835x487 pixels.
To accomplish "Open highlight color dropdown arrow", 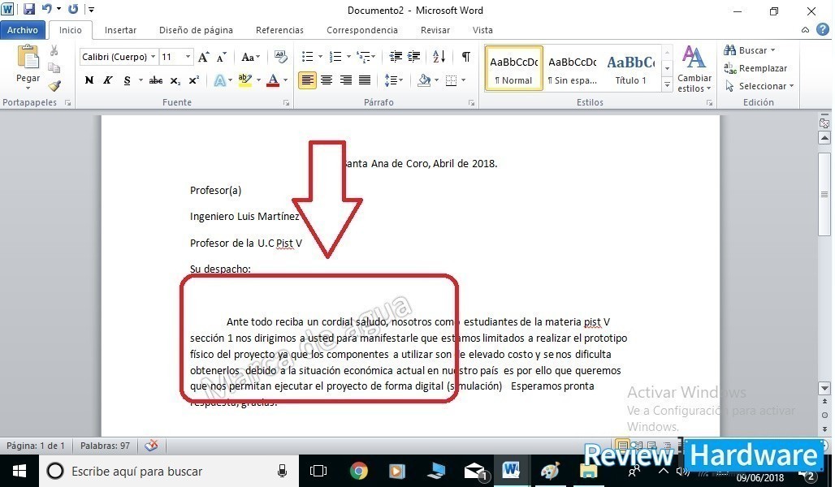I will point(258,80).
